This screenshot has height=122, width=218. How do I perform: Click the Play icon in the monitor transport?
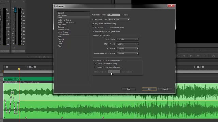point(191,56)
